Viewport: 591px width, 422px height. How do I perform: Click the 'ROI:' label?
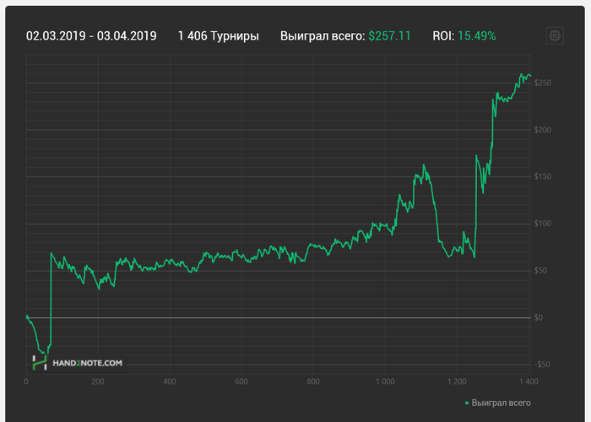(443, 35)
